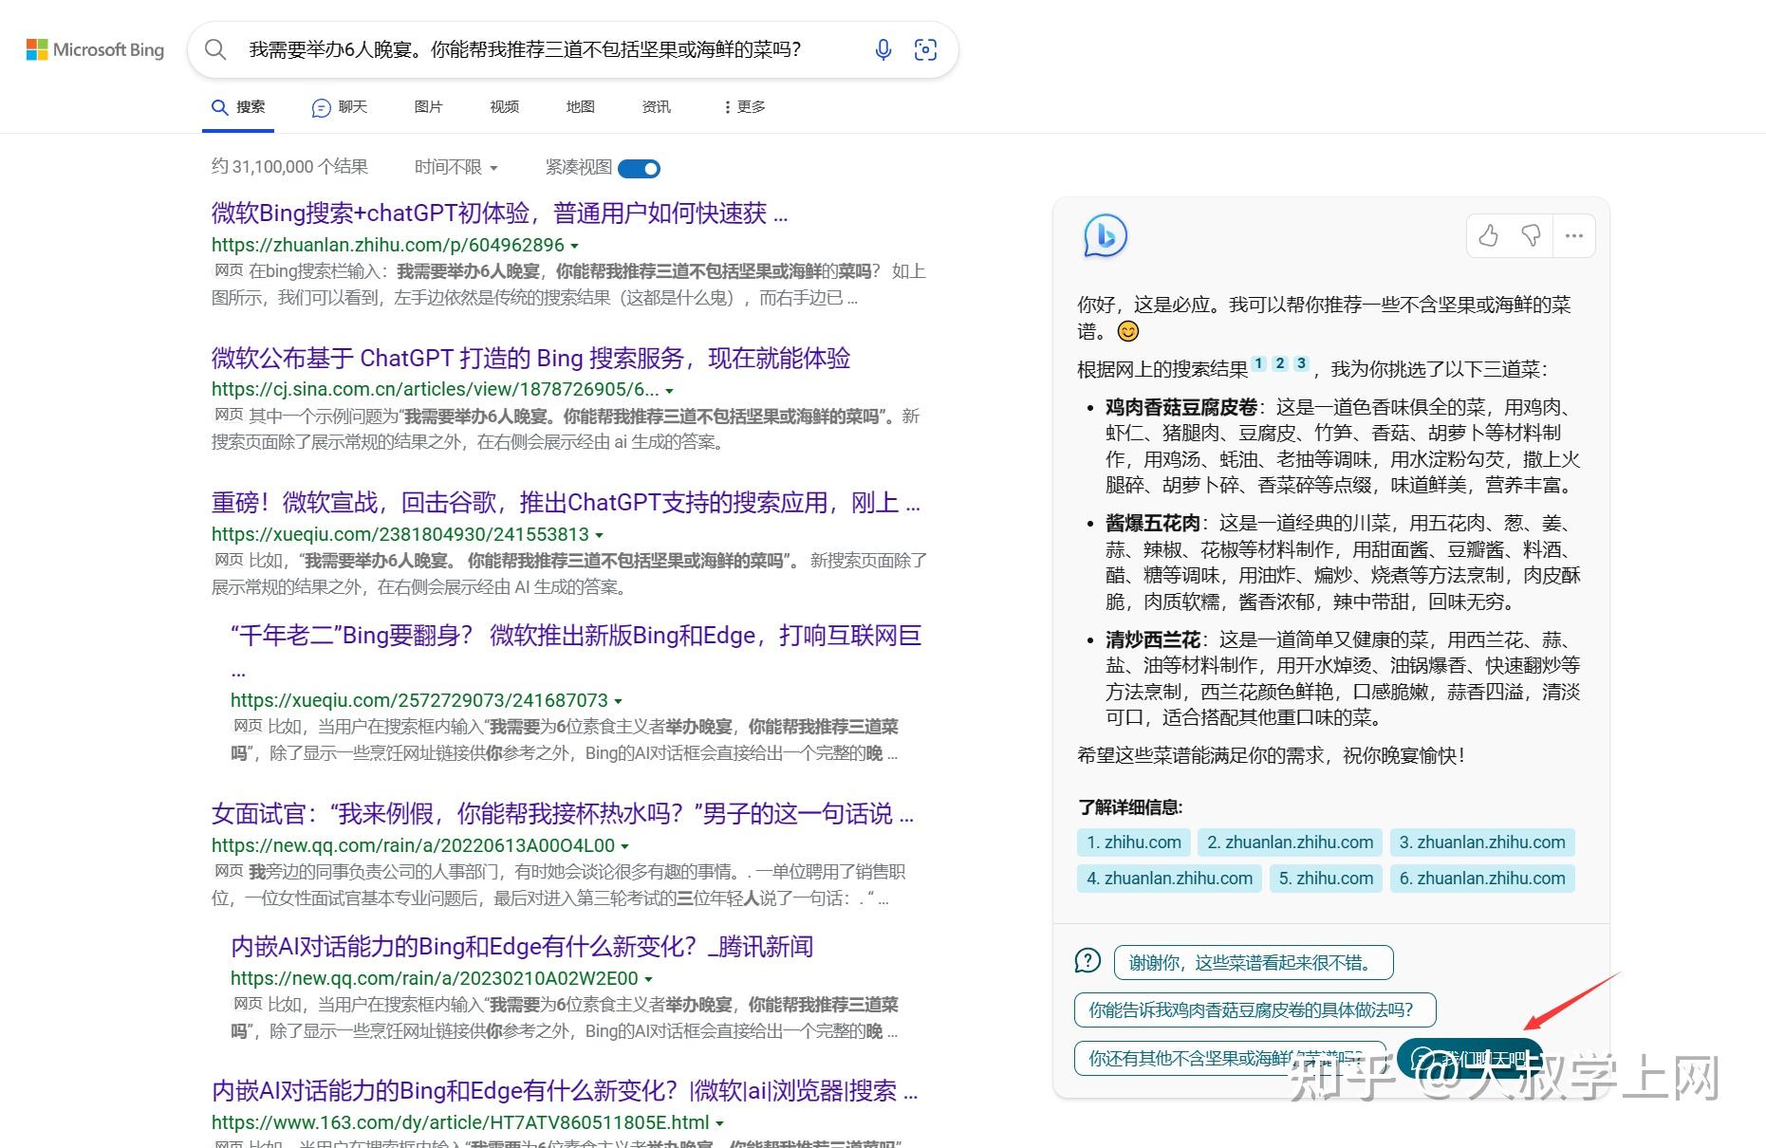The height and width of the screenshot is (1148, 1766).
Task: Give thumbs down to the AI answer
Action: [1531, 235]
